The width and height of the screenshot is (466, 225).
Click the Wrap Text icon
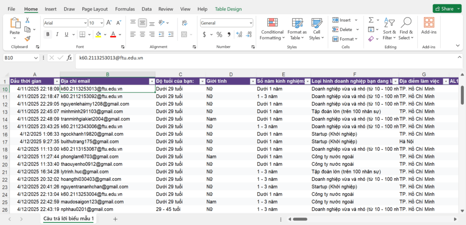[x=184, y=23]
